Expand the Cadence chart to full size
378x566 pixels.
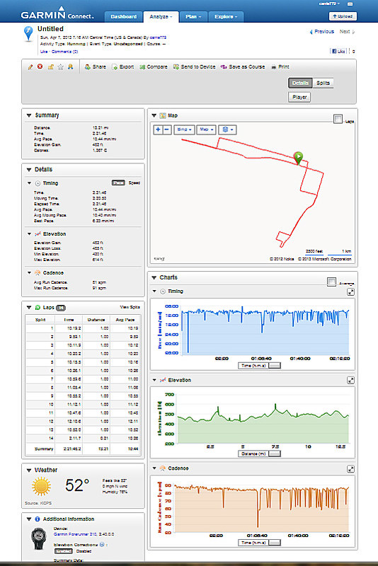pos(350,469)
